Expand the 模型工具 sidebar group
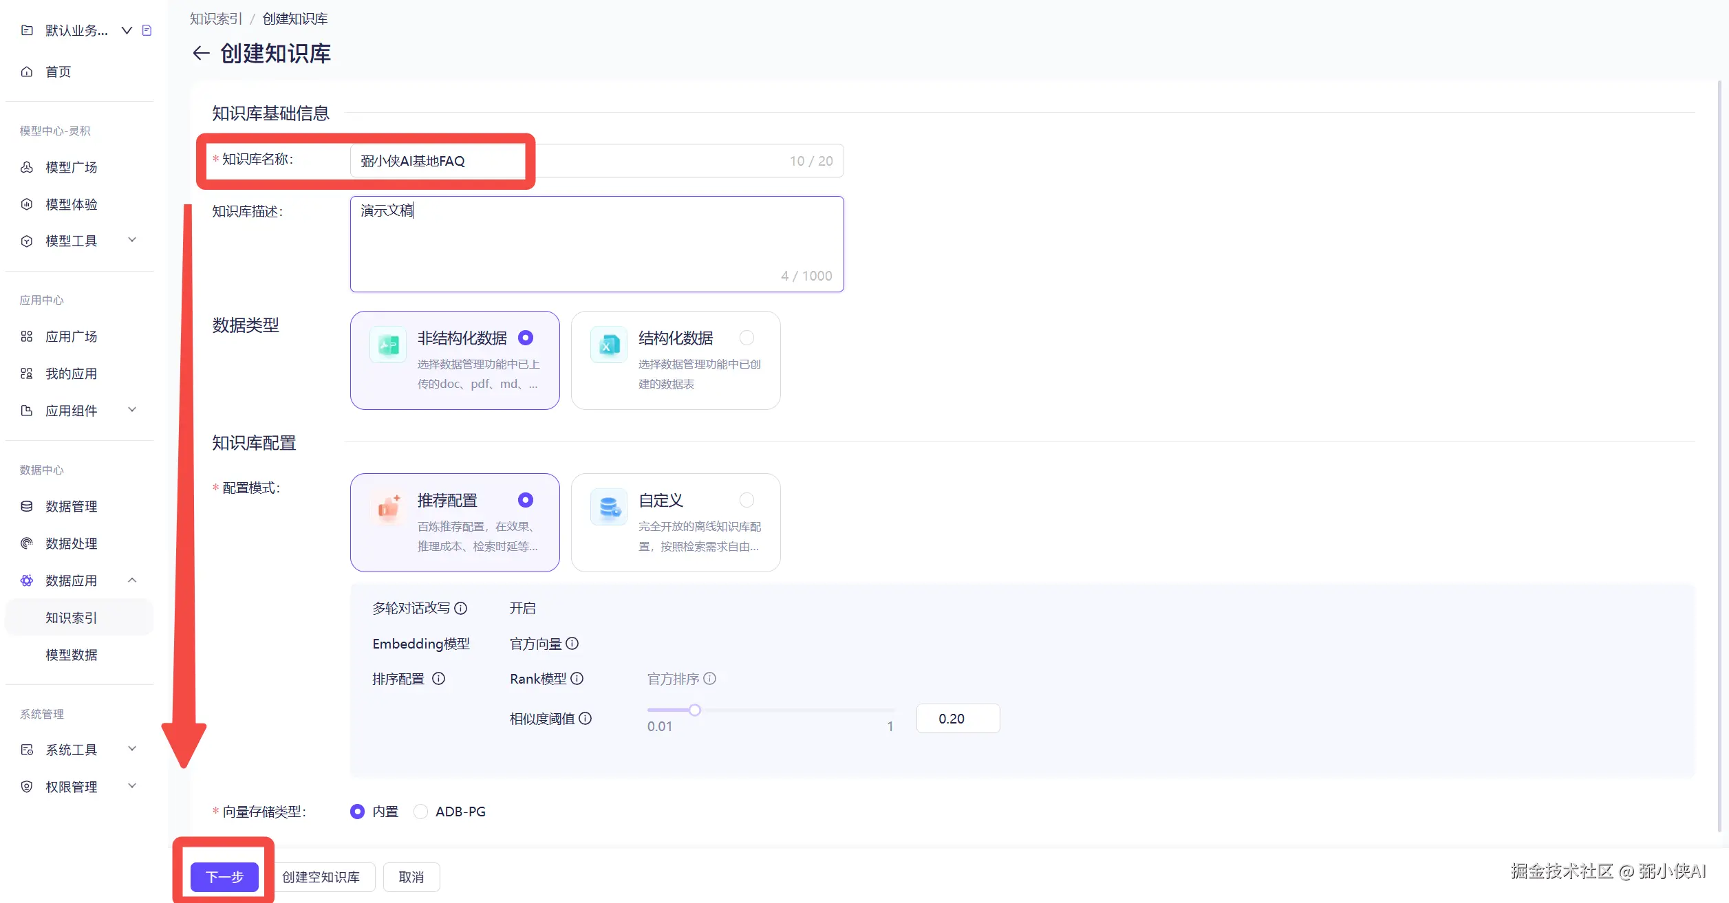 [132, 240]
